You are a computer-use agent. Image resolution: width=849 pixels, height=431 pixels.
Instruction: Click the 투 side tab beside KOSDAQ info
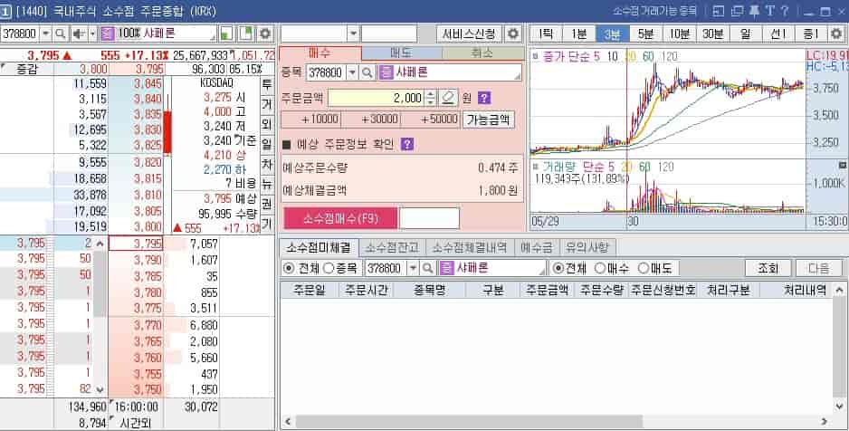click(267, 83)
